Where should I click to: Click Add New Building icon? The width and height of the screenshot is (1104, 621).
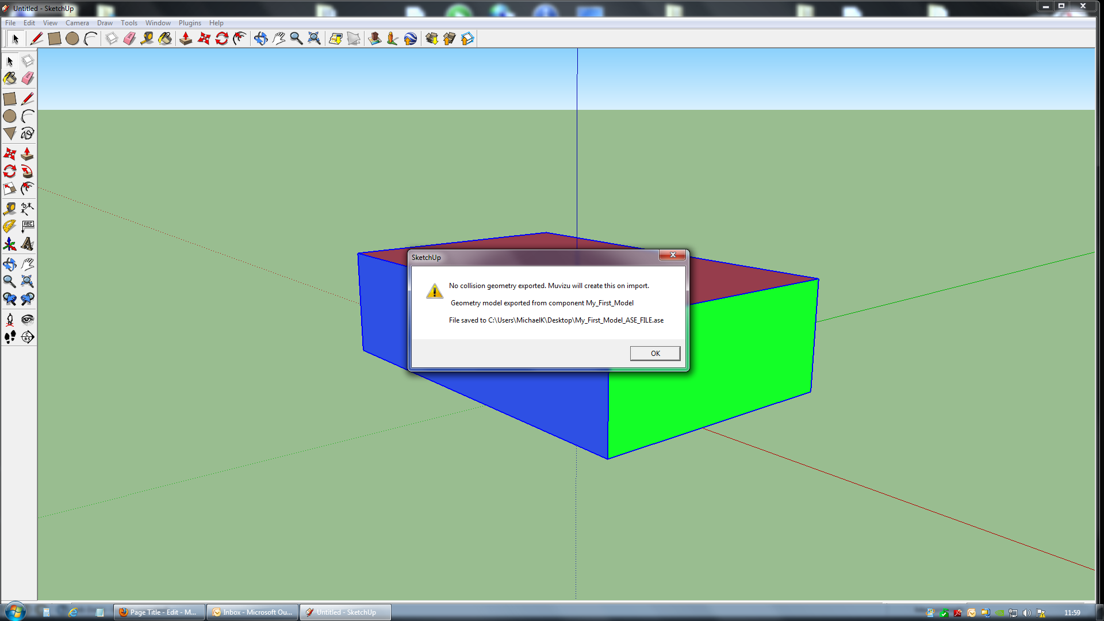coord(375,39)
